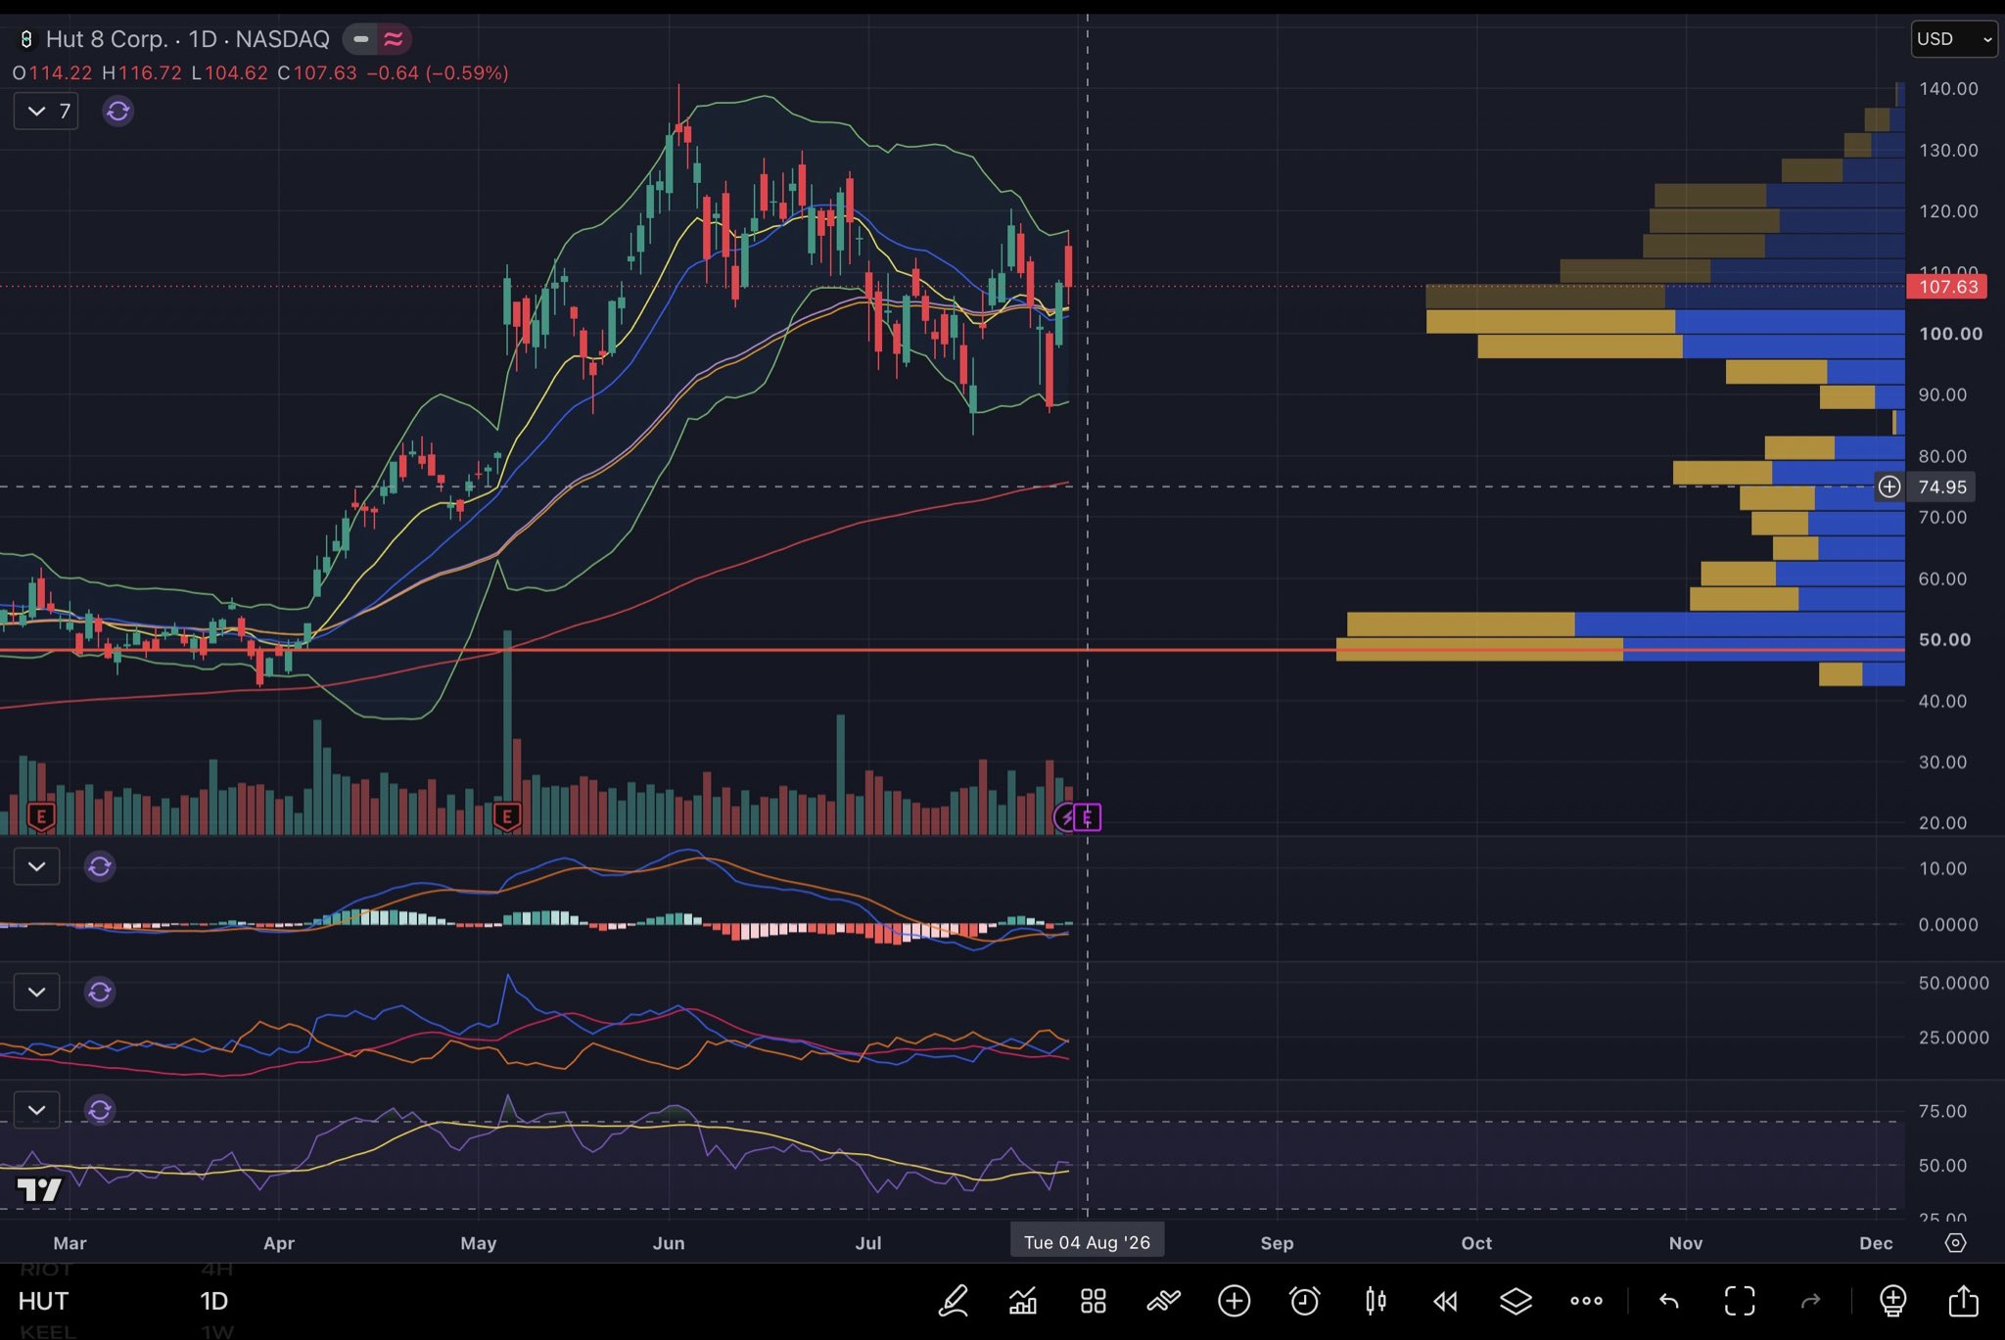Expand the DMI pane legend chevron
This screenshot has height=1340, width=2005.
click(37, 993)
